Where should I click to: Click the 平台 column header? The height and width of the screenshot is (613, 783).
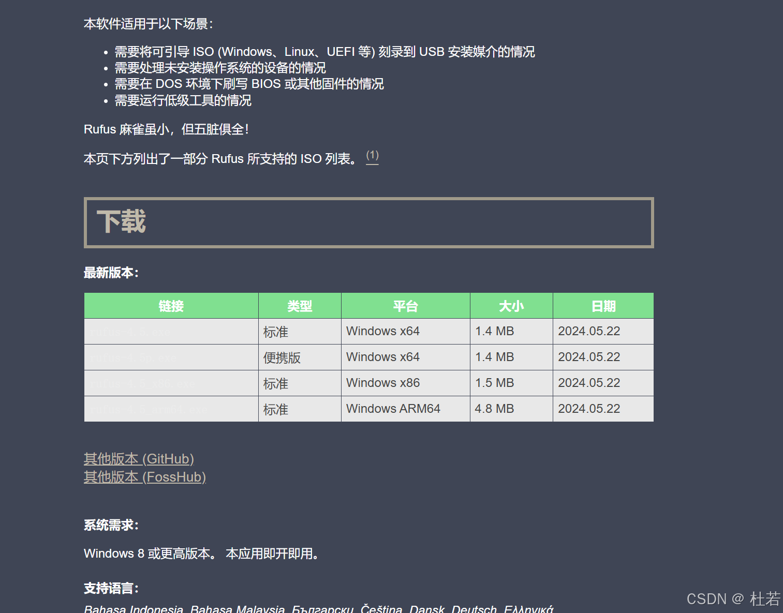point(406,306)
